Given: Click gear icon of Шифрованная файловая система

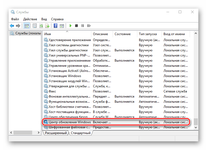Looking at the screenshot, I should tap(46, 127).
